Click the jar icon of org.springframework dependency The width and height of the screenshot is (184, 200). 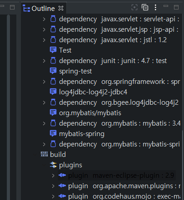click(x=53, y=82)
